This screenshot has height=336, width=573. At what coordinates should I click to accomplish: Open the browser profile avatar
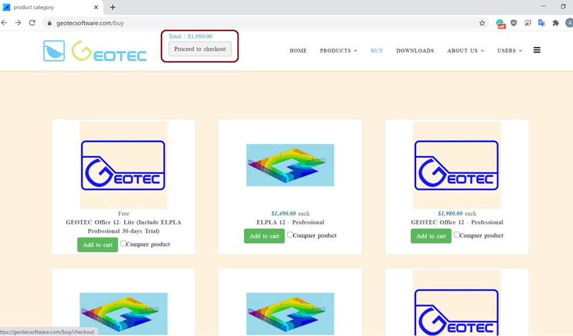[x=569, y=23]
